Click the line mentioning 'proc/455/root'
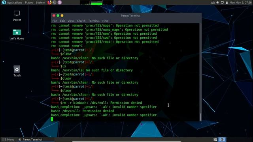The height and width of the screenshot is (142, 253). [x=105, y=42]
